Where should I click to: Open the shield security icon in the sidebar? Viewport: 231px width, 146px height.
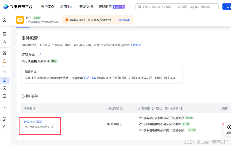point(5,88)
